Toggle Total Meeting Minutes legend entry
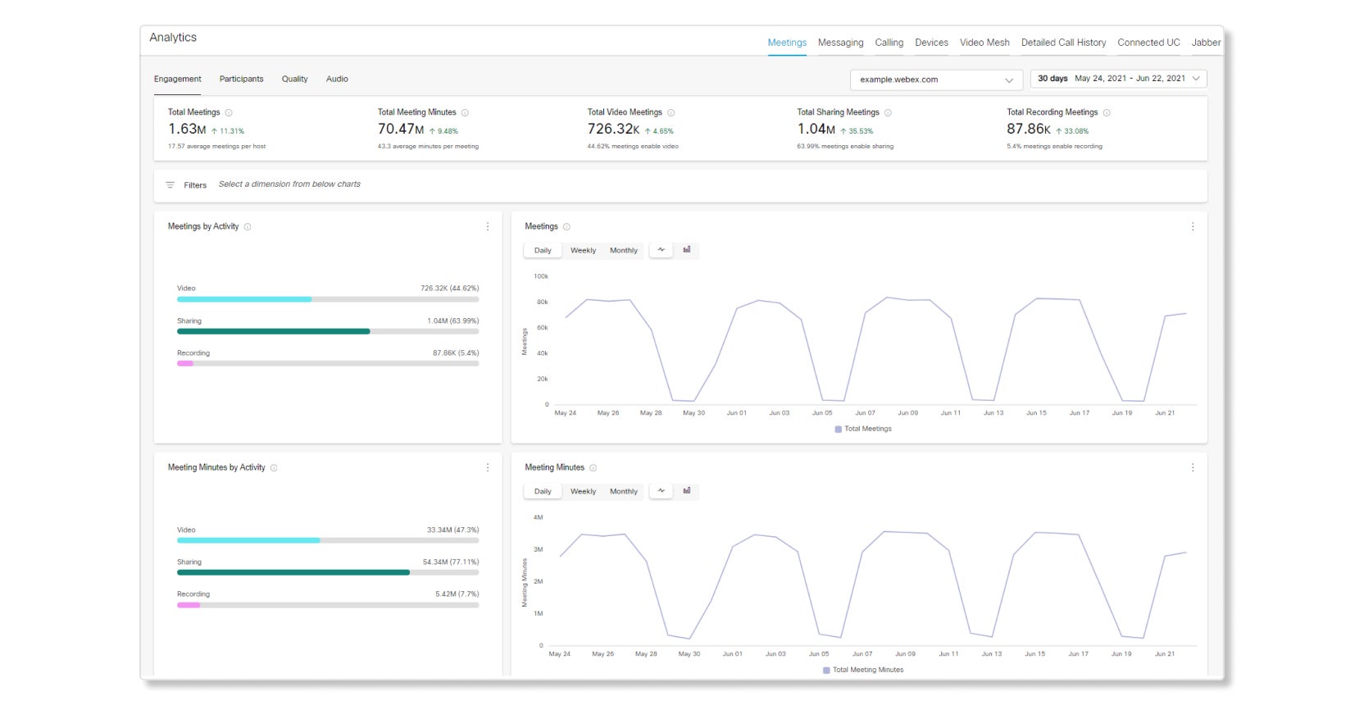The height and width of the screenshot is (705, 1364). (x=863, y=670)
